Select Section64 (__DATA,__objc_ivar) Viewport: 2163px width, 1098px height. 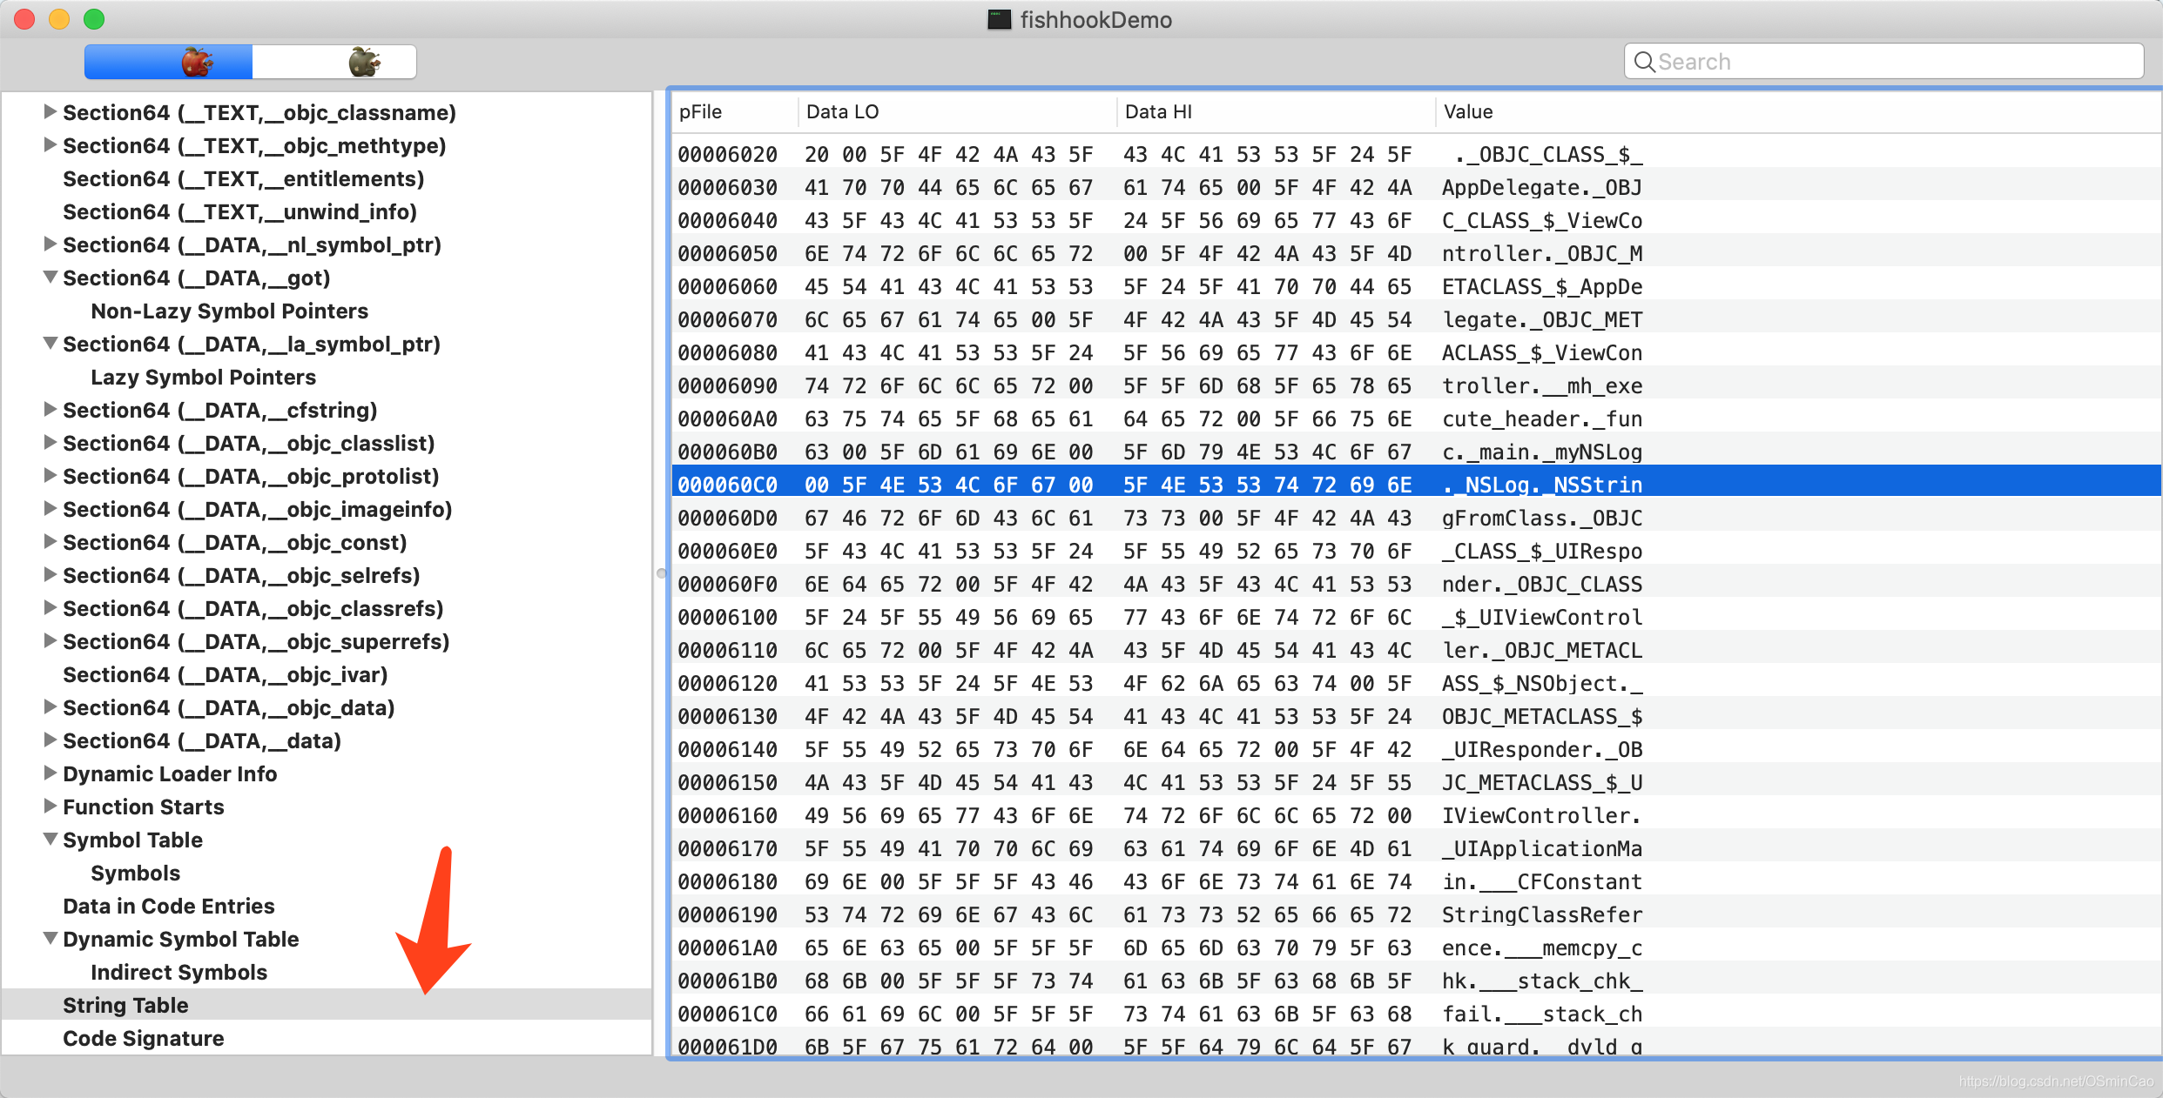(x=226, y=674)
